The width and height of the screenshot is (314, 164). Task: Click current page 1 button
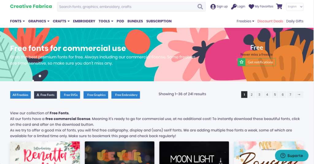(x=244, y=94)
